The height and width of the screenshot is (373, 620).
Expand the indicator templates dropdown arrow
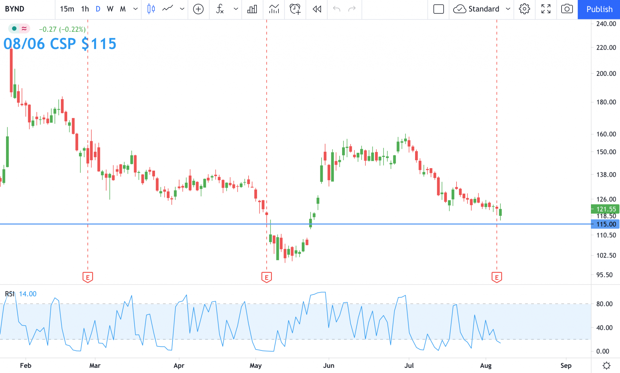[x=236, y=9]
